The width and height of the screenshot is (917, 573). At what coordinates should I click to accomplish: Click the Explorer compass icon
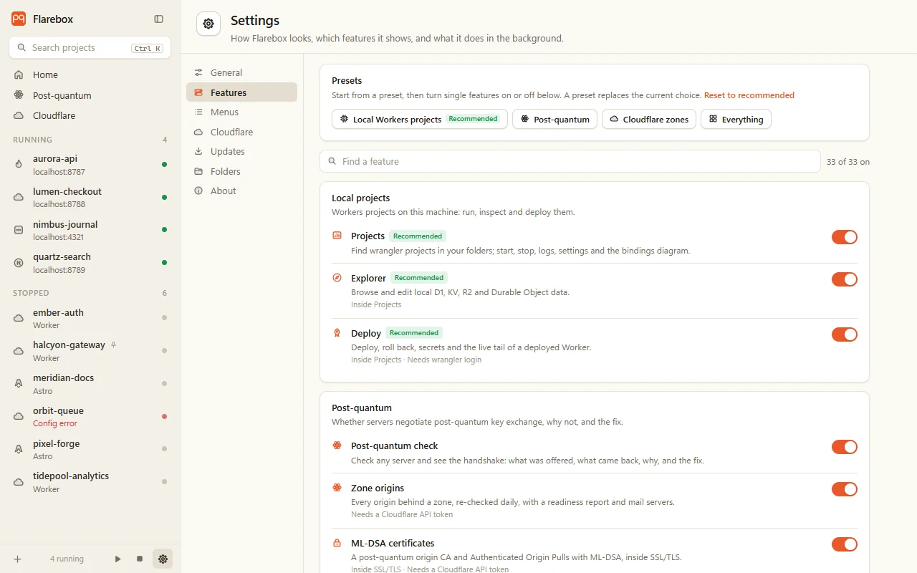(x=337, y=278)
